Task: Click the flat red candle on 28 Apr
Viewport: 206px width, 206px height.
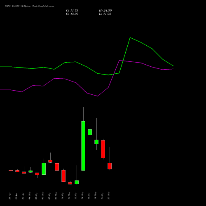Action: 11,171
